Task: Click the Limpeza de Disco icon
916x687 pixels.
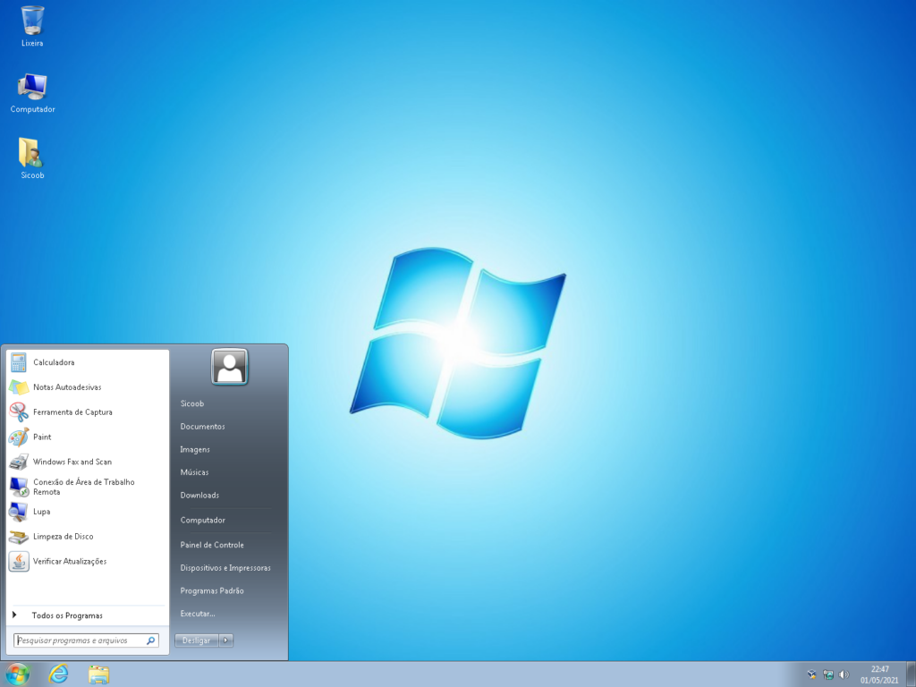Action: tap(19, 537)
